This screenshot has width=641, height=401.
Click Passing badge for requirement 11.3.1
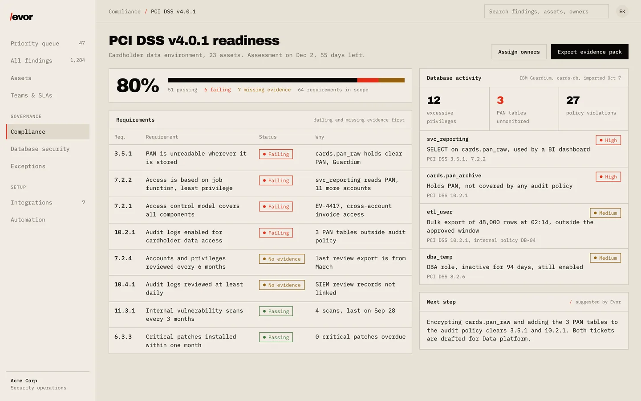point(276,311)
